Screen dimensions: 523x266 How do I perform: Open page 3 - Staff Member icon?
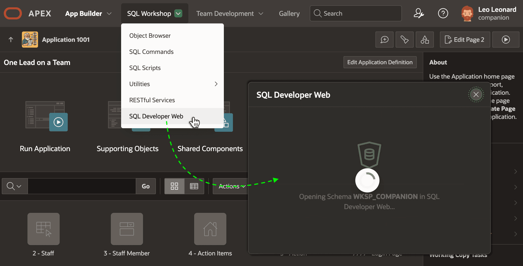click(127, 229)
